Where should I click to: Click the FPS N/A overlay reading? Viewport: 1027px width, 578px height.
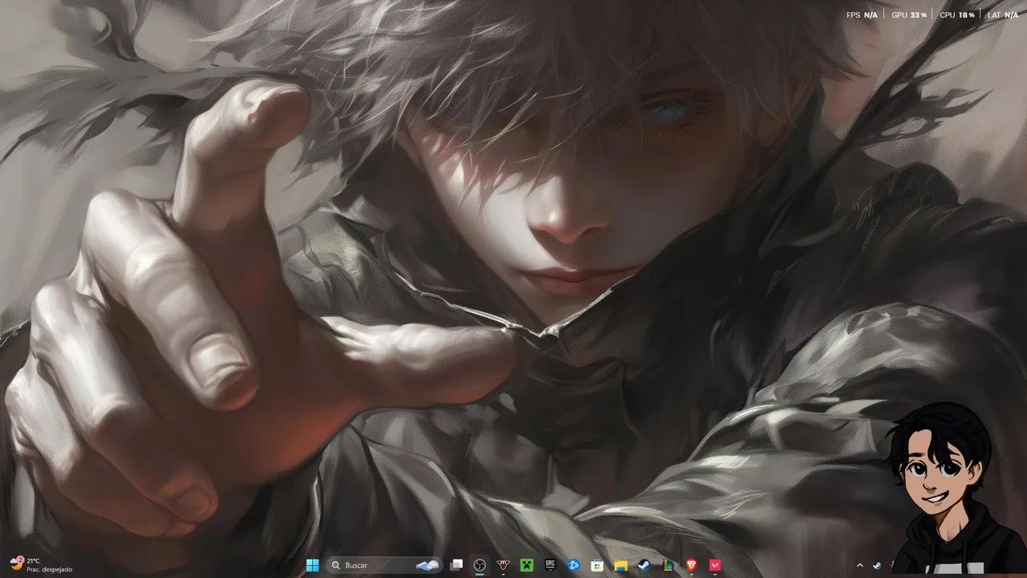click(x=862, y=15)
